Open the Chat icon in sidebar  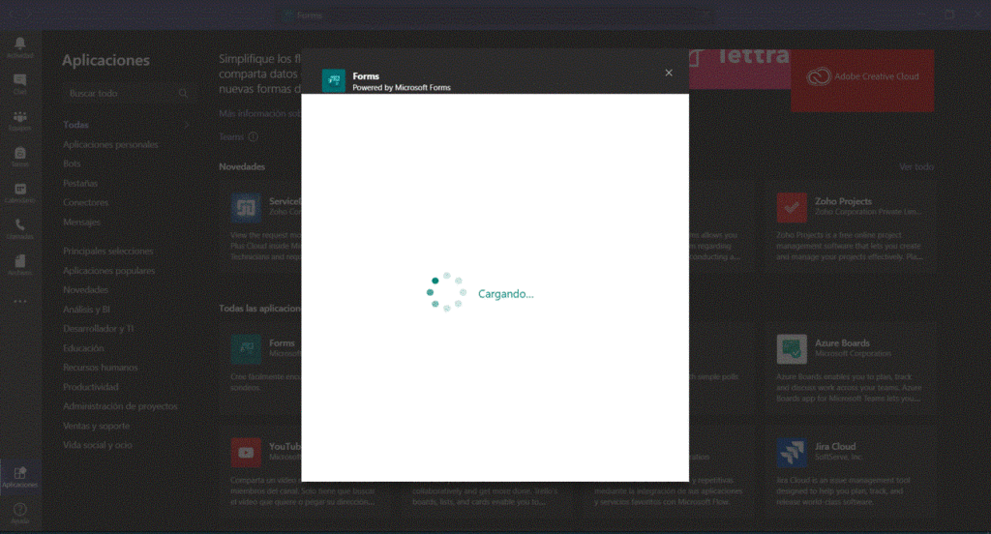[19, 82]
